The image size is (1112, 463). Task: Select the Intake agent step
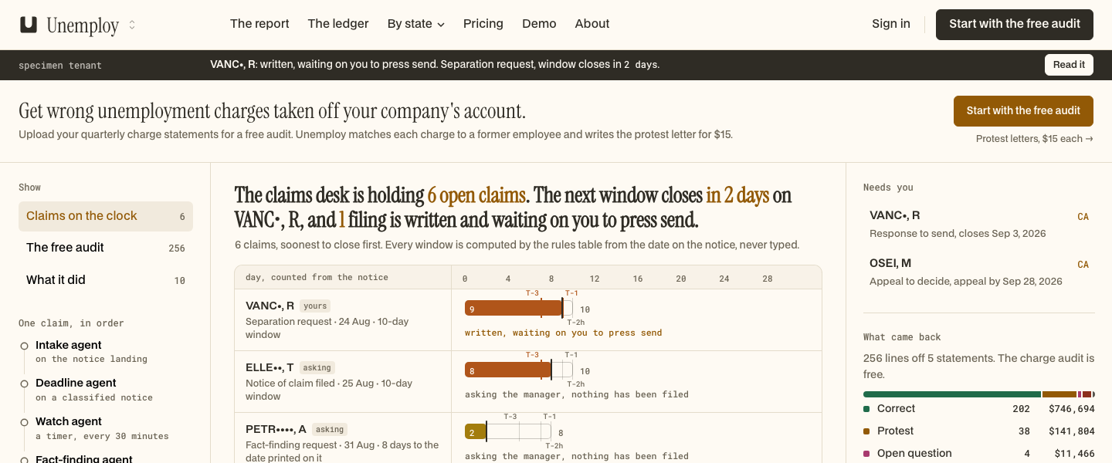coord(106,352)
